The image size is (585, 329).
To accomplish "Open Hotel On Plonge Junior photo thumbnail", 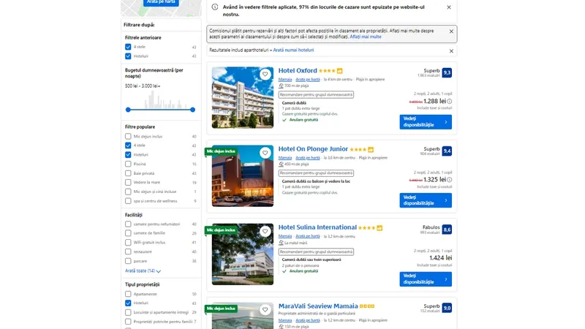I will click(x=243, y=176).
